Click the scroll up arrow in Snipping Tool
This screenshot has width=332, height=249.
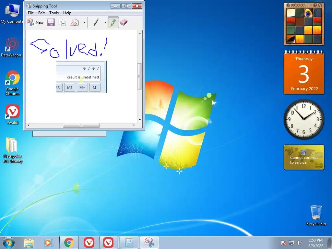[x=140, y=33]
